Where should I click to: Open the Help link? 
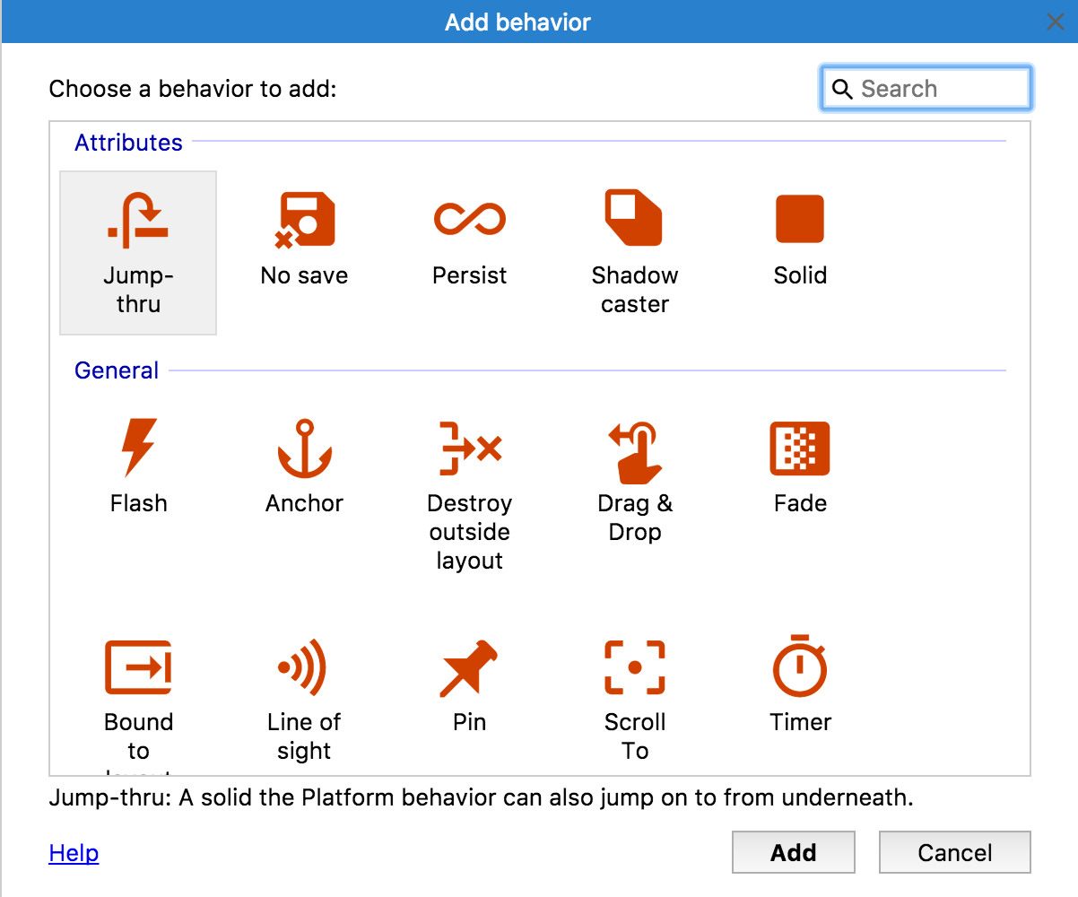[74, 853]
